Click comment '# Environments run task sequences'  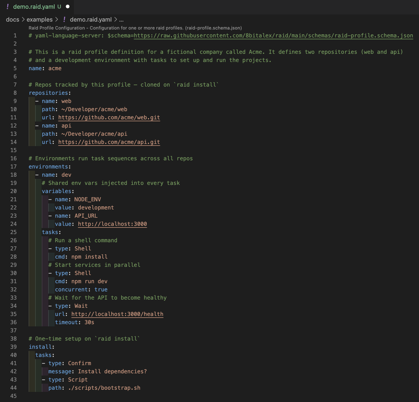[111, 159]
